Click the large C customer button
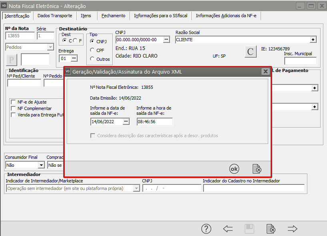Image resolution: width=327 pixels, height=236 pixels. (x=250, y=52)
